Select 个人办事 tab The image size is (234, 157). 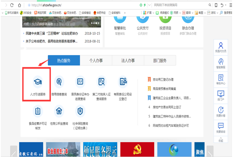pyautogui.click(x=96, y=60)
